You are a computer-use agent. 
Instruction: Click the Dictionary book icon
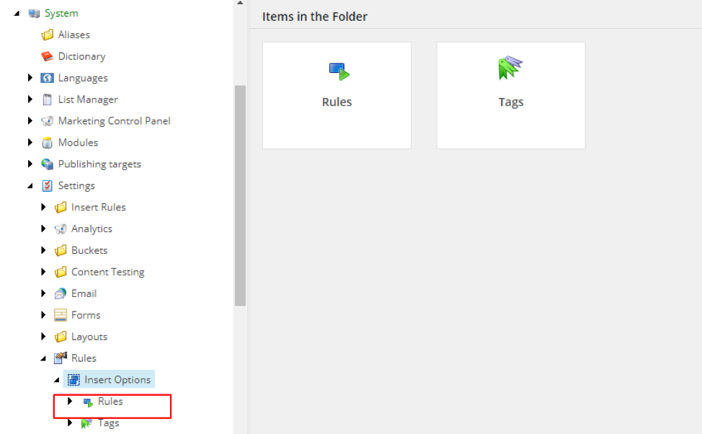coord(48,56)
